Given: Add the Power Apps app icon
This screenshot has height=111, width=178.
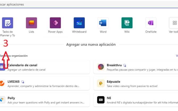Looking at the screenshot, I should [x=55, y=23].
